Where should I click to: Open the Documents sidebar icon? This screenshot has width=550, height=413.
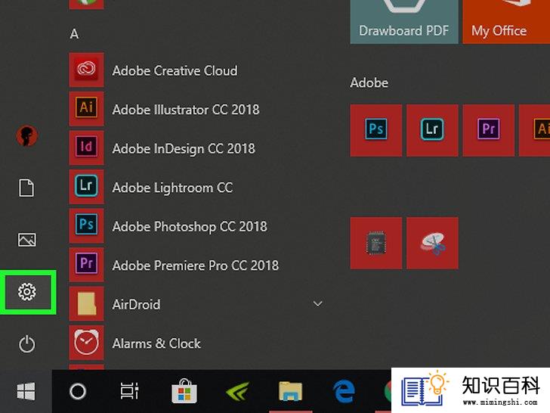(x=26, y=188)
